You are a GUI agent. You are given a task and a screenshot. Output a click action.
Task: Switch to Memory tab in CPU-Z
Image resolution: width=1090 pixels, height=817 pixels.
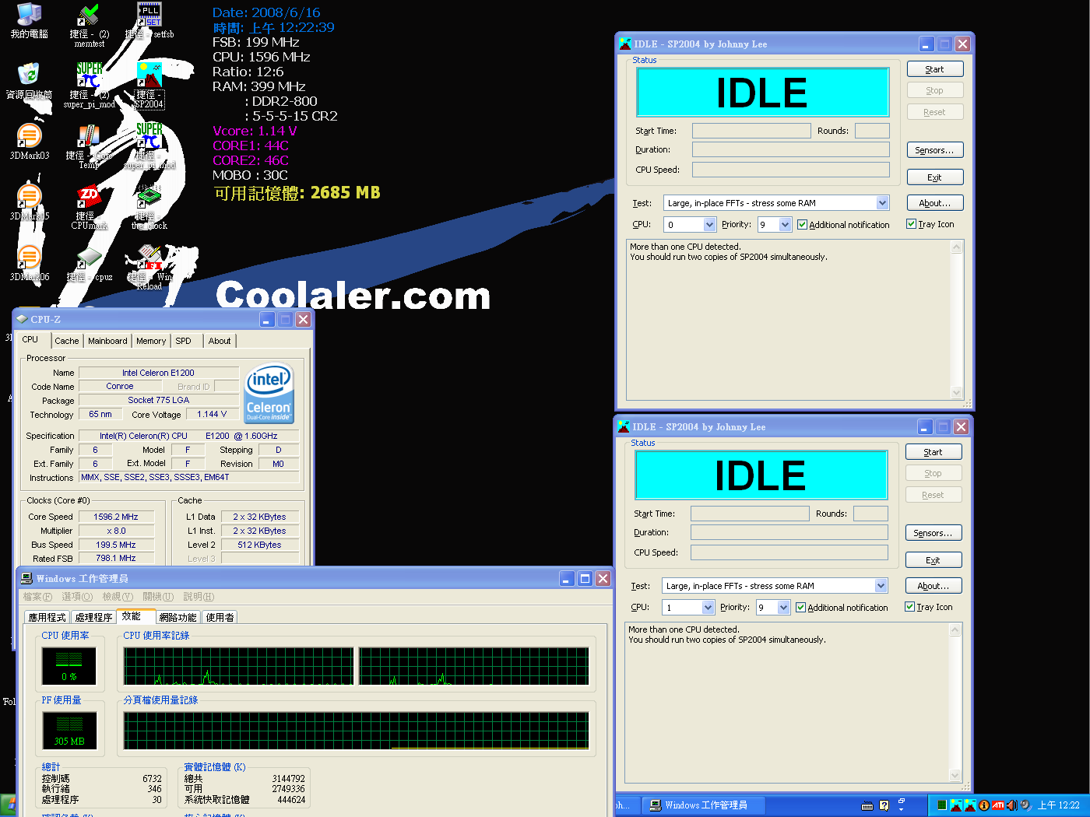point(151,341)
